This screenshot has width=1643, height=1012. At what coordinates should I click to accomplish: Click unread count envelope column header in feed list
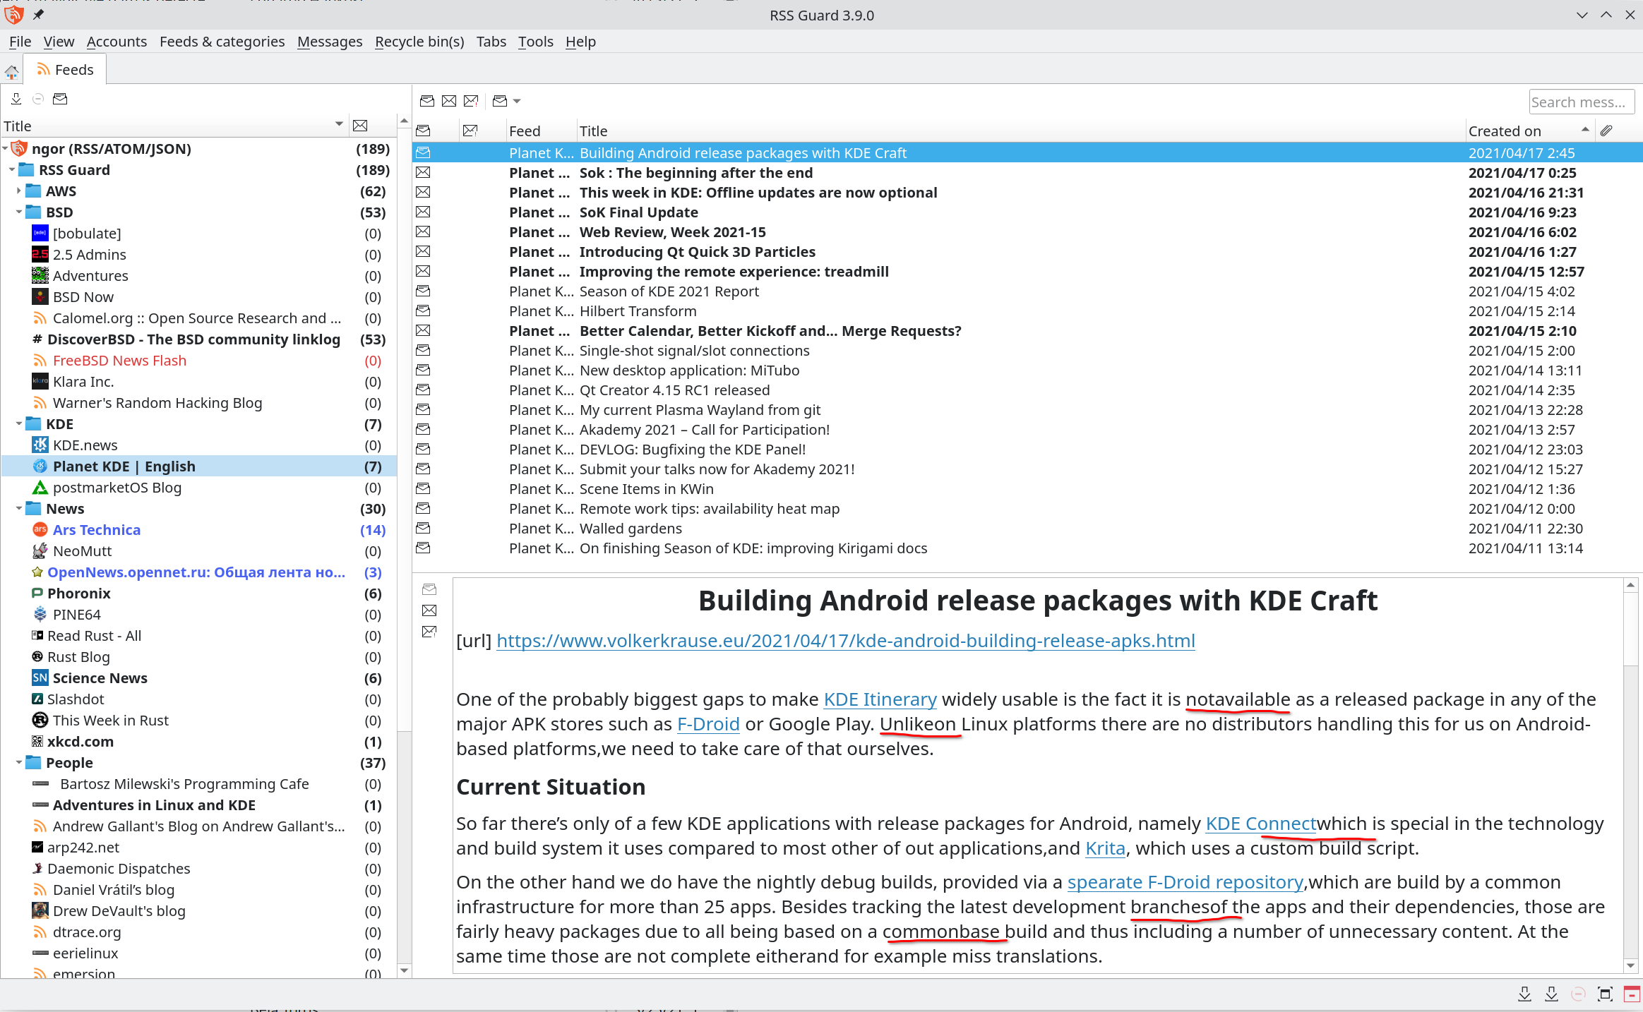click(x=360, y=126)
